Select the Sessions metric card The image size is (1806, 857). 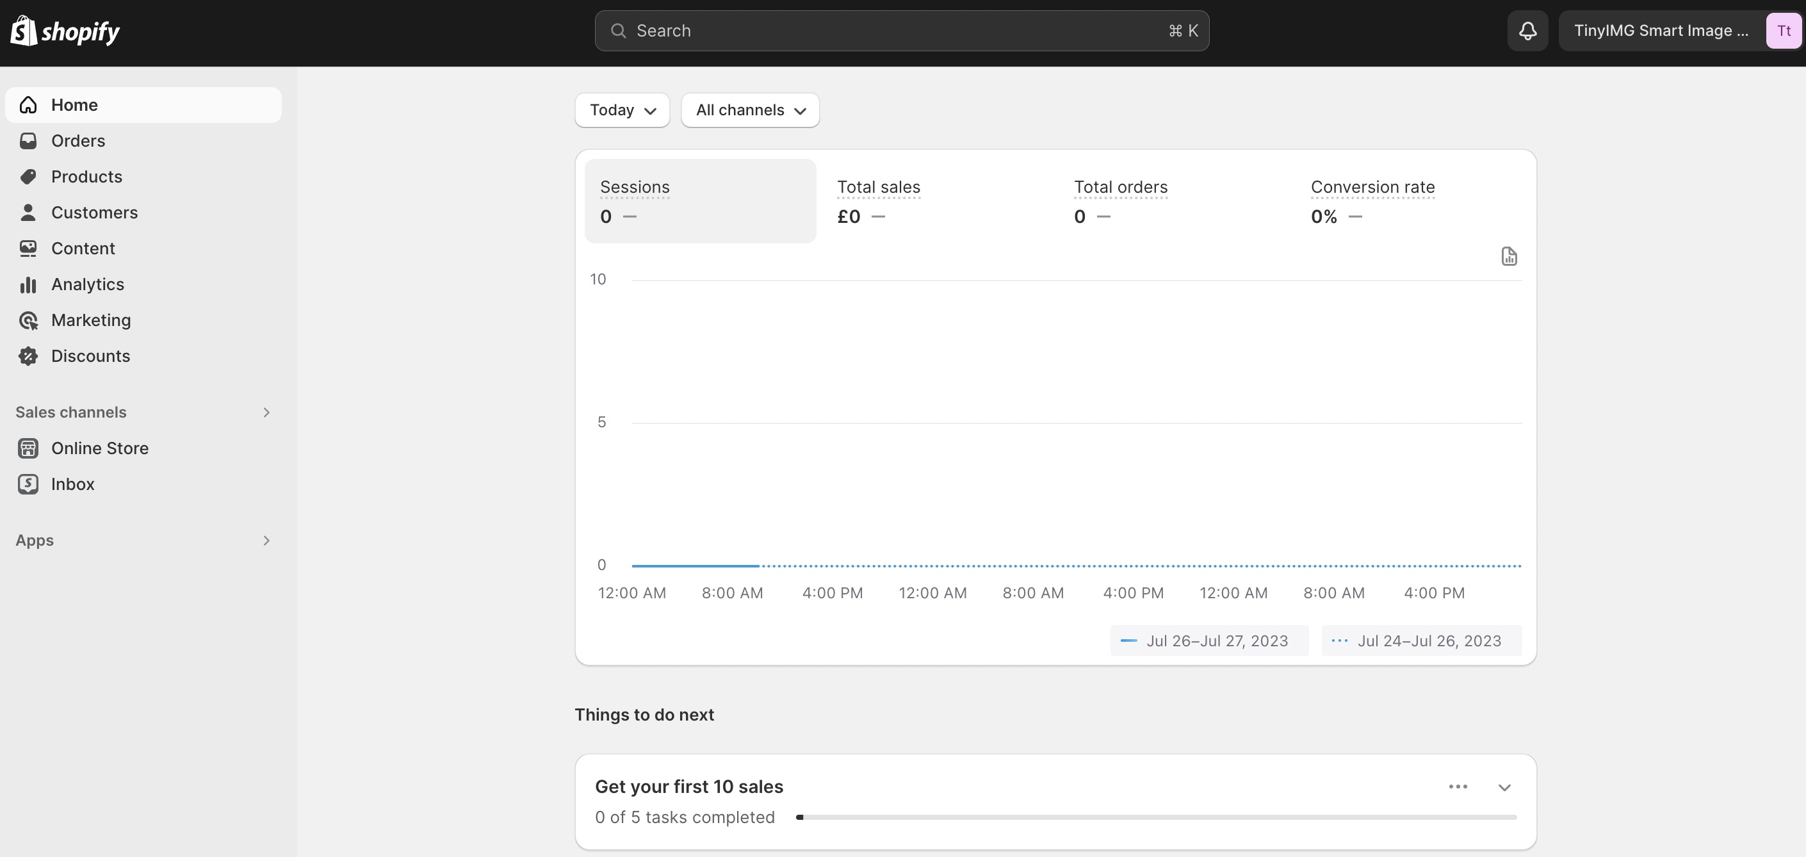click(x=701, y=201)
